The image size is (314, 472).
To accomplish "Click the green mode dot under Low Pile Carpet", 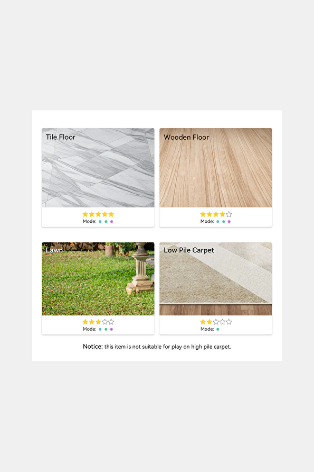I will click(217, 329).
